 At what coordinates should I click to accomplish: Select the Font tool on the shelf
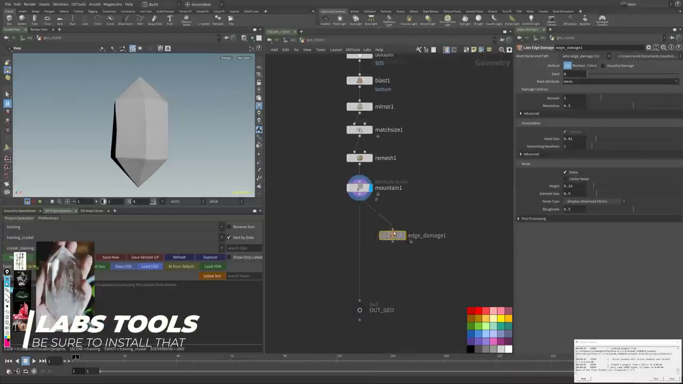click(169, 20)
